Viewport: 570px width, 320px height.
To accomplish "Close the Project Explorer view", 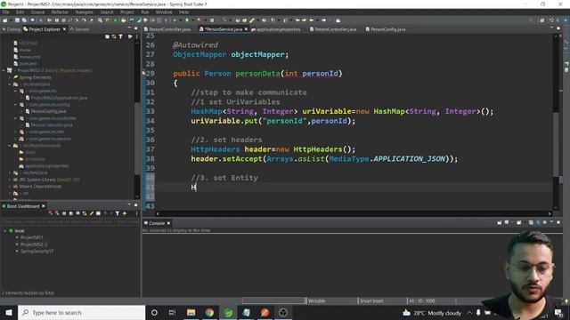I will pos(64,29).
